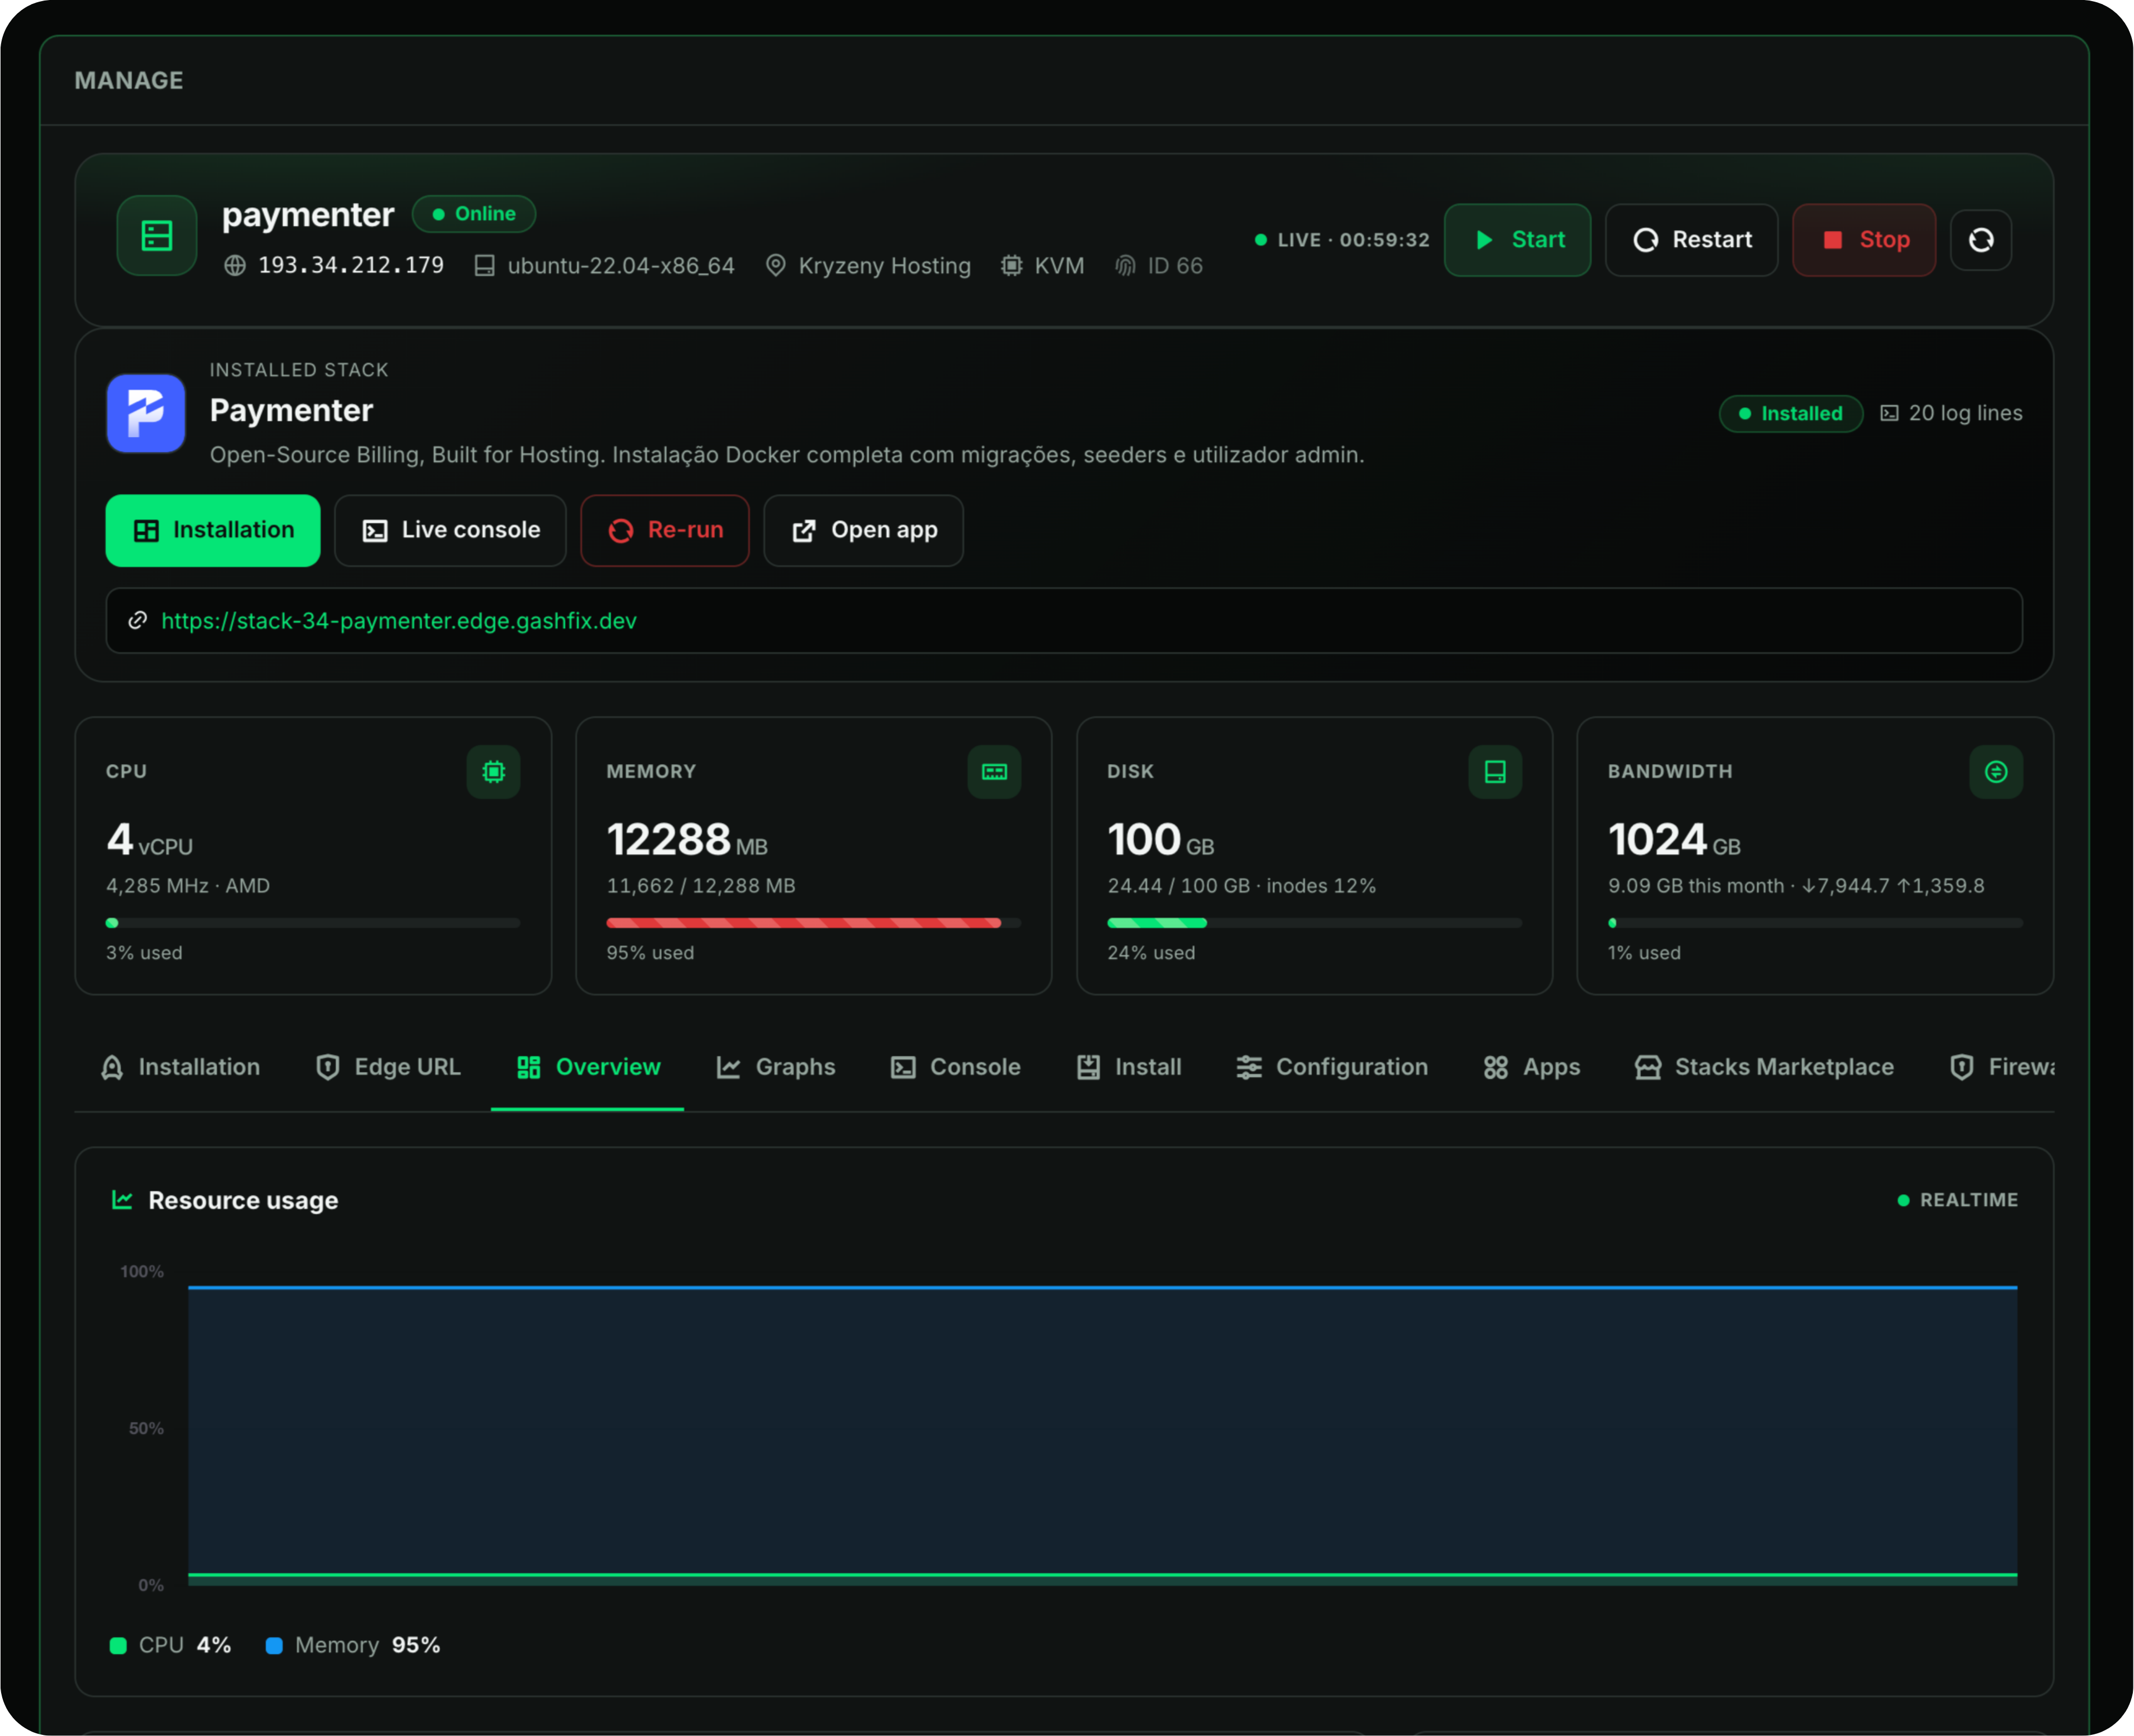Click the red Memory usage progress bar
Image resolution: width=2134 pixels, height=1736 pixels.
coord(813,923)
